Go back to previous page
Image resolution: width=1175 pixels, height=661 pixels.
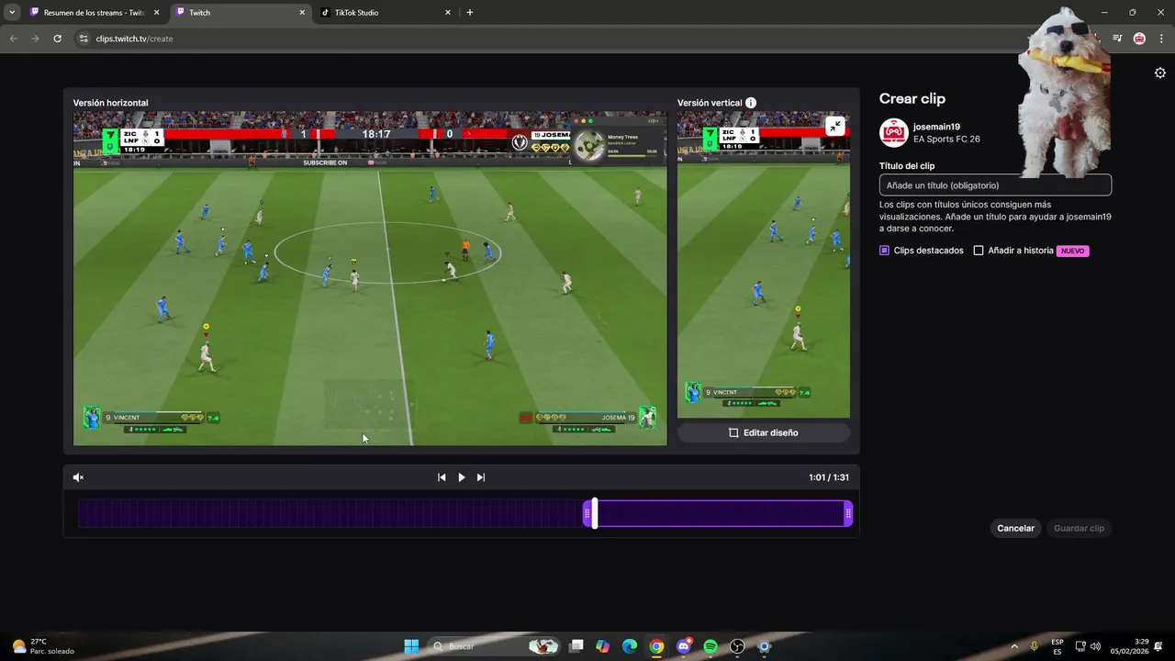click(x=13, y=39)
